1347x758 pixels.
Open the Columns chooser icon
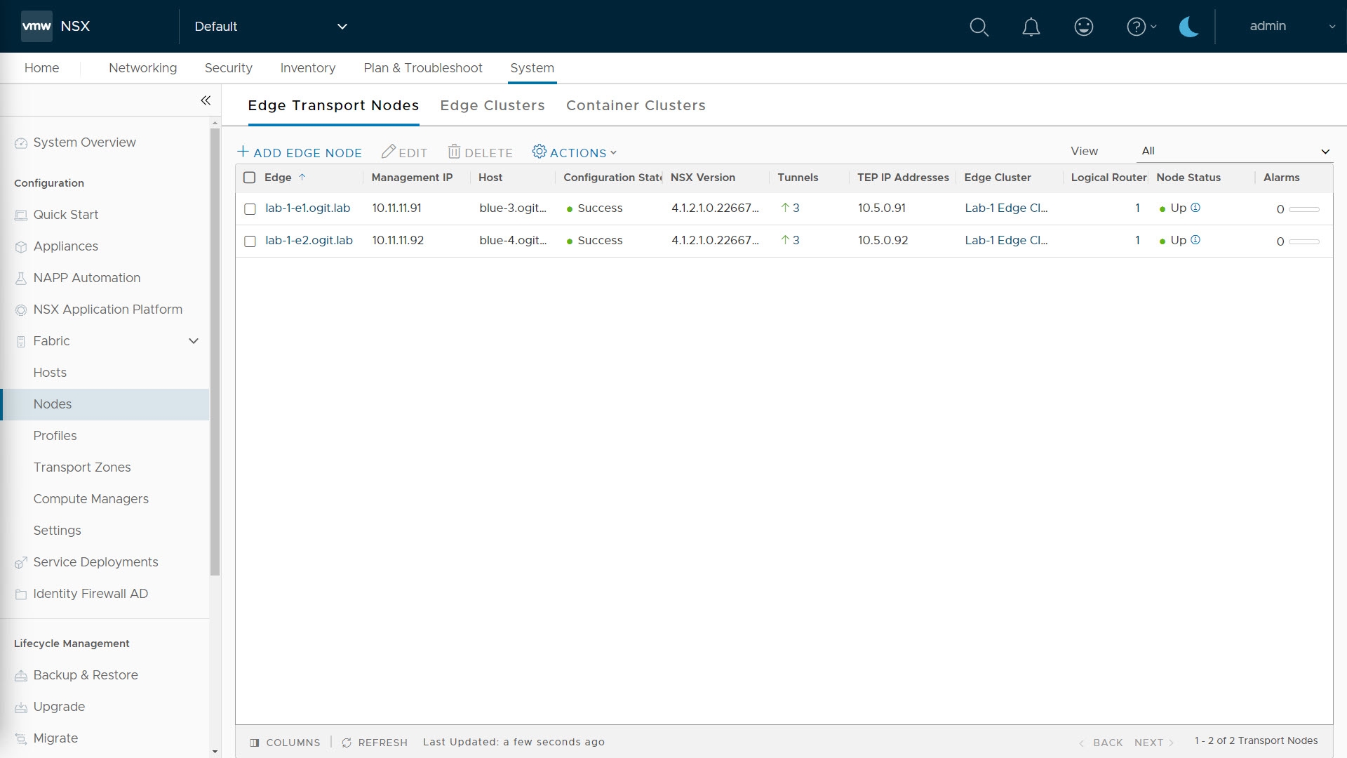(255, 743)
